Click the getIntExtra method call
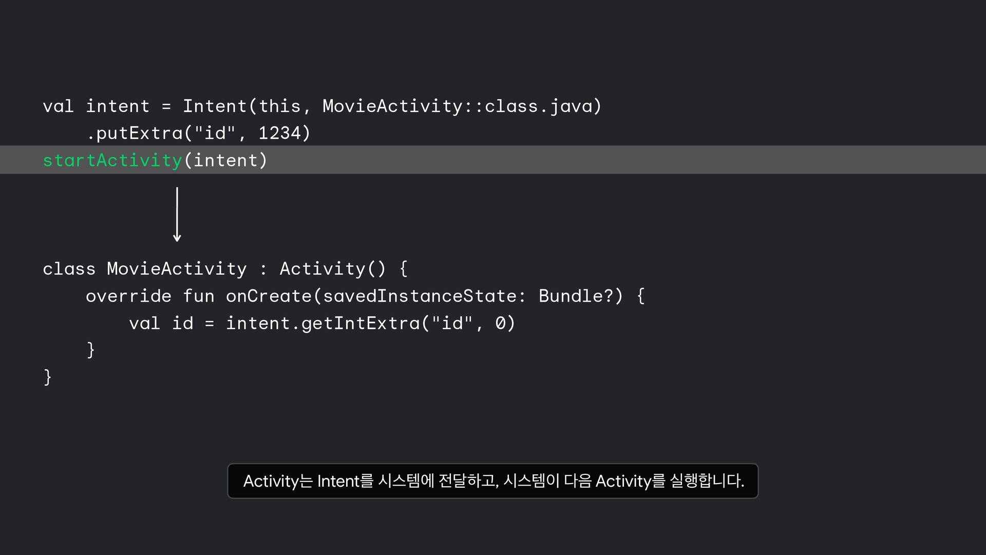The height and width of the screenshot is (555, 986). click(360, 323)
